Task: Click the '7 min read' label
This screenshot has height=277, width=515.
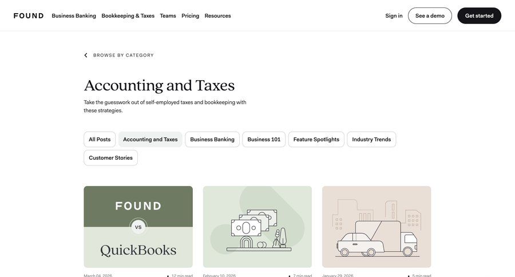Action: pyautogui.click(x=302, y=275)
